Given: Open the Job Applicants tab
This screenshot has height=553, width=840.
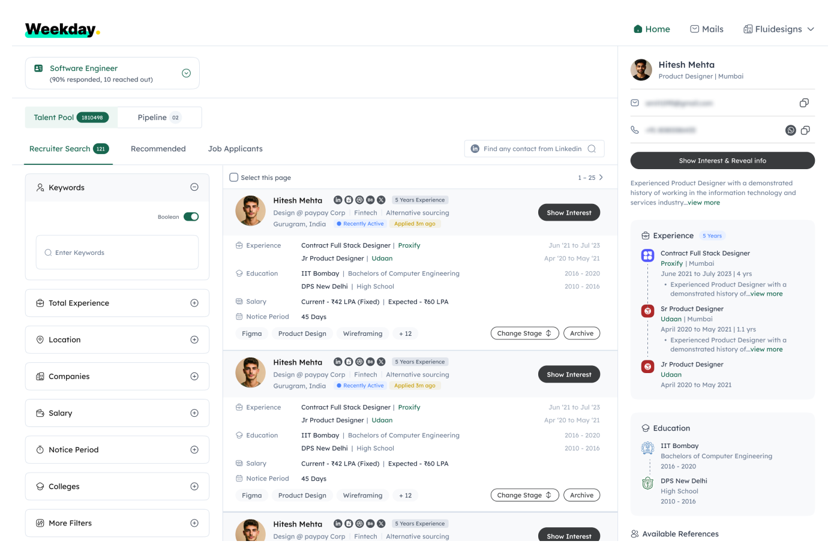Looking at the screenshot, I should tap(235, 149).
